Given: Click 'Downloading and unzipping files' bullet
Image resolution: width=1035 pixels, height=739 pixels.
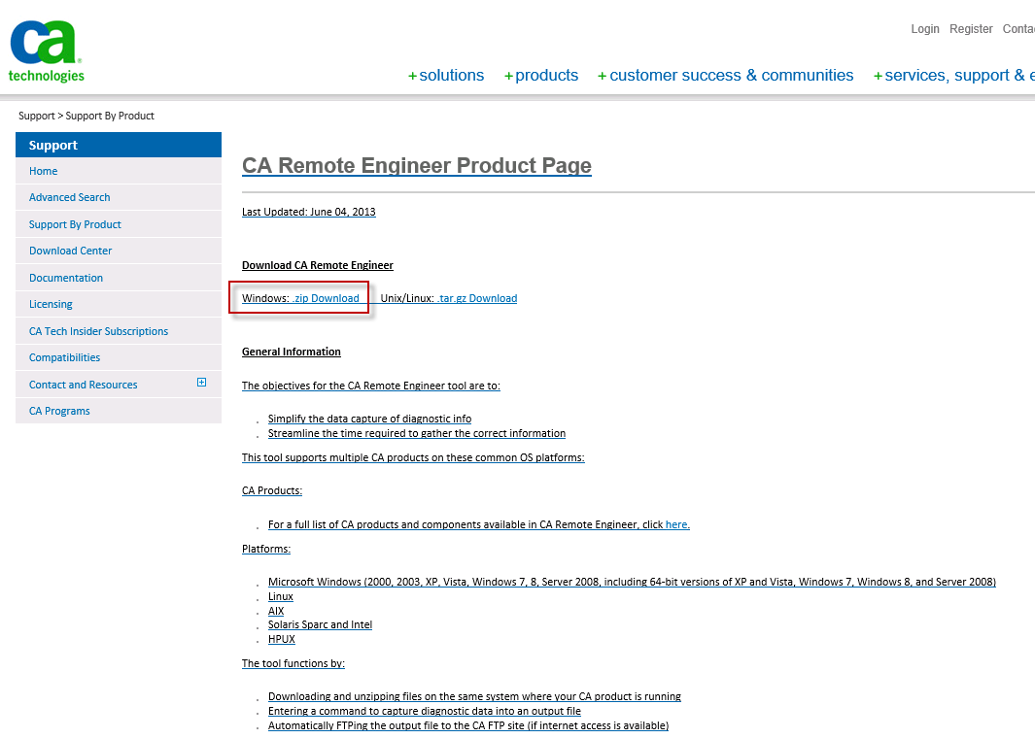Looking at the screenshot, I should [x=474, y=697].
